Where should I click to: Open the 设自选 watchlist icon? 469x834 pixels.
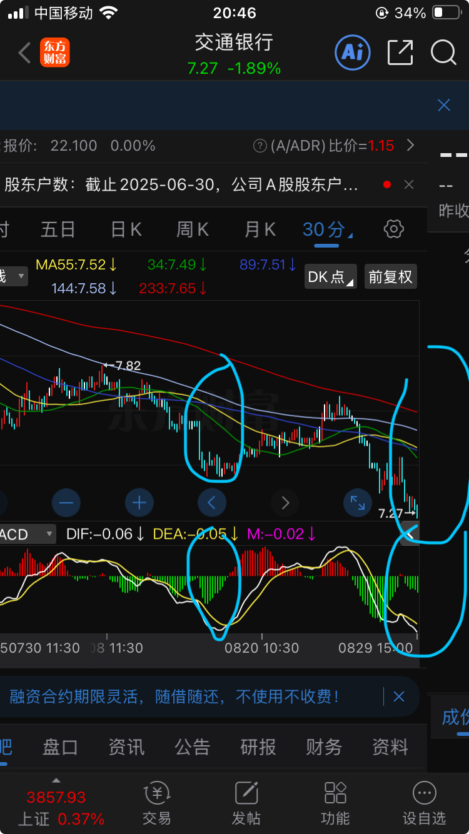[x=425, y=804]
